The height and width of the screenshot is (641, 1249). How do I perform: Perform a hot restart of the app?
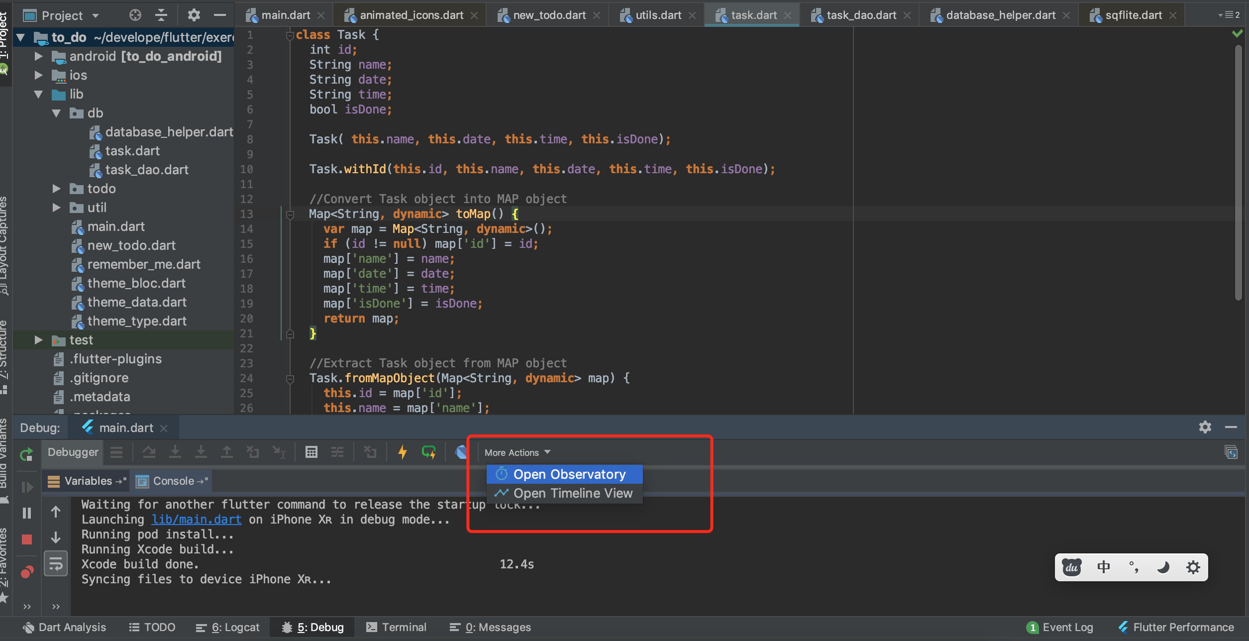[x=429, y=452]
